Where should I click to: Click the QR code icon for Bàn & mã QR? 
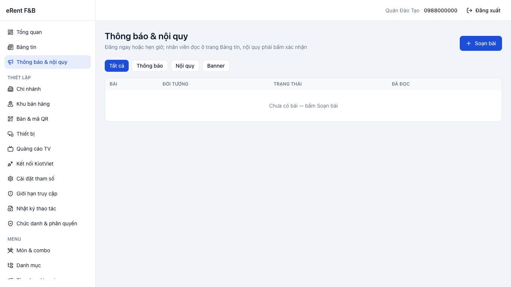point(10,119)
